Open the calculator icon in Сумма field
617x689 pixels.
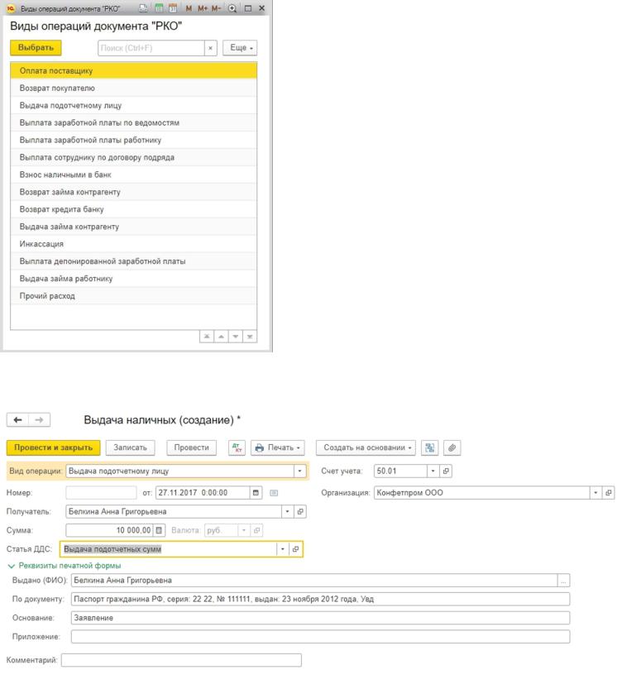point(159,530)
